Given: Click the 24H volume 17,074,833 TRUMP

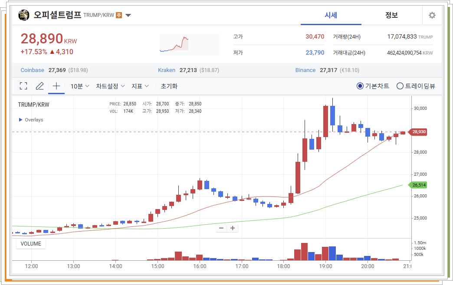Looking at the screenshot, I should pos(410,37).
